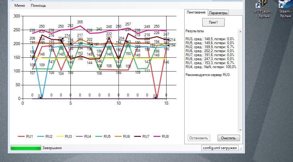Click the results panel scrollbar down arrow

click(x=240, y=130)
